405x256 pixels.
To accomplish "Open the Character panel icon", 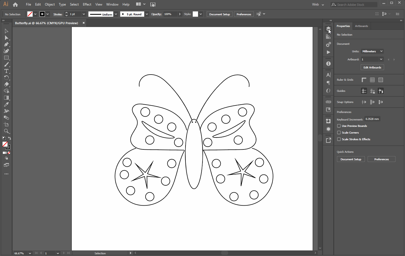I will [328, 75].
